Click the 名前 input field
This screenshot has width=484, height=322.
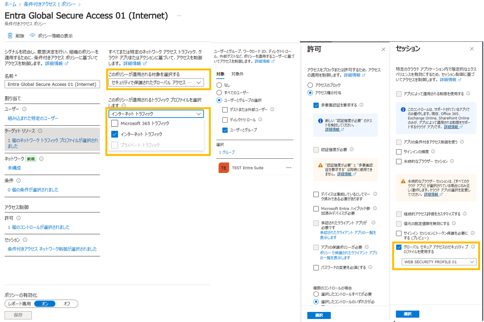coord(52,84)
